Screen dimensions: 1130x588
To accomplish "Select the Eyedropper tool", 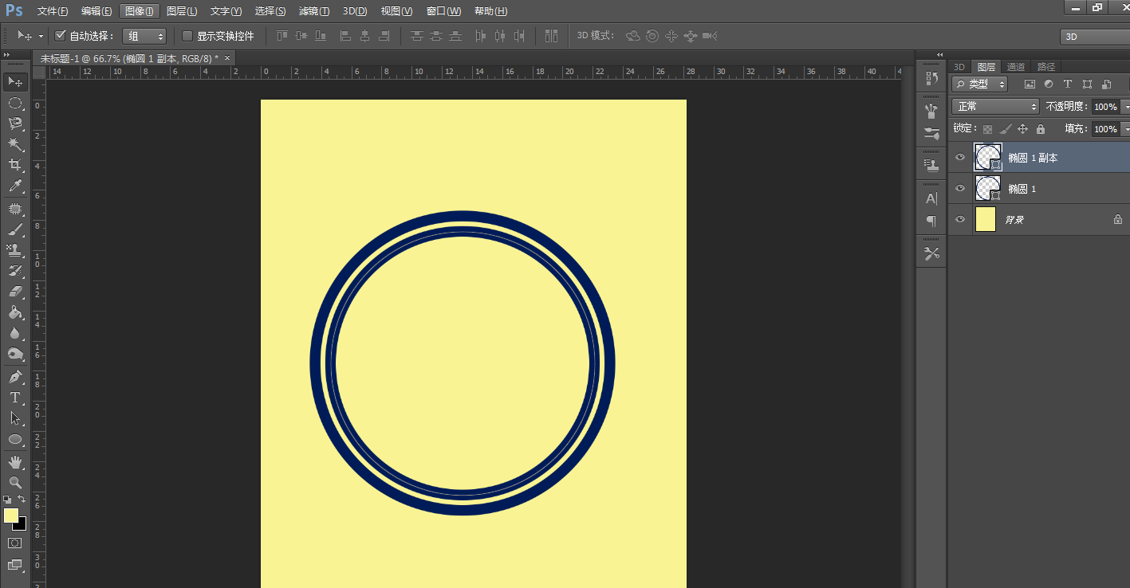I will (14, 186).
